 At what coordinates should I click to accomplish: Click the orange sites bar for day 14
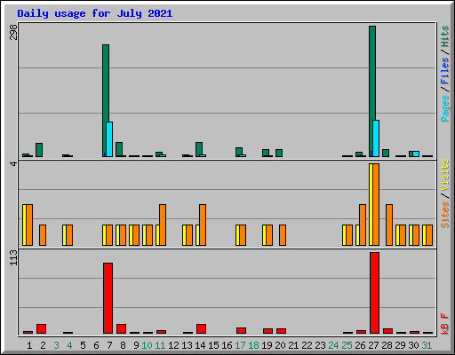(x=203, y=225)
